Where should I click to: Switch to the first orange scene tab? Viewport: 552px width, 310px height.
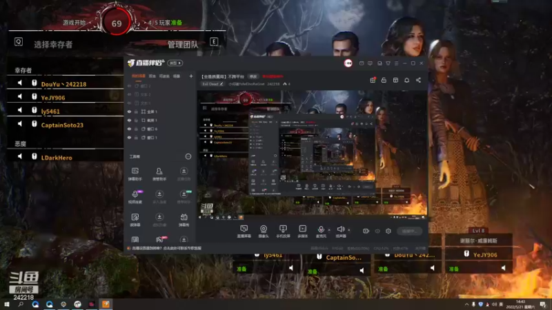pyautogui.click(x=139, y=76)
